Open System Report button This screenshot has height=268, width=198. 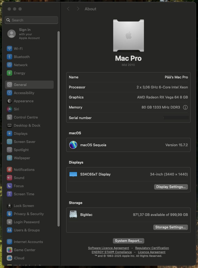[129, 241]
